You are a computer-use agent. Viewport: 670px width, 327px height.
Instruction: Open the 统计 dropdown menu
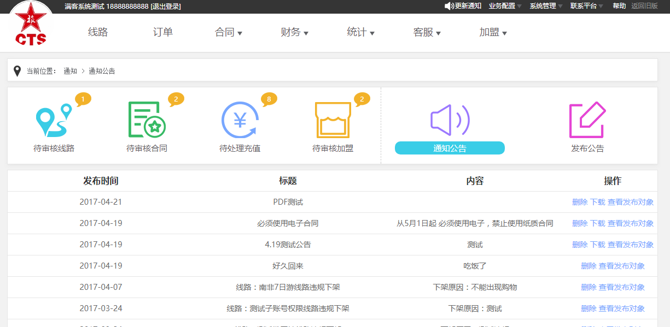click(x=360, y=33)
